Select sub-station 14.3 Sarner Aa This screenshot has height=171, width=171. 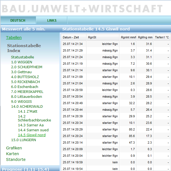point(31,125)
